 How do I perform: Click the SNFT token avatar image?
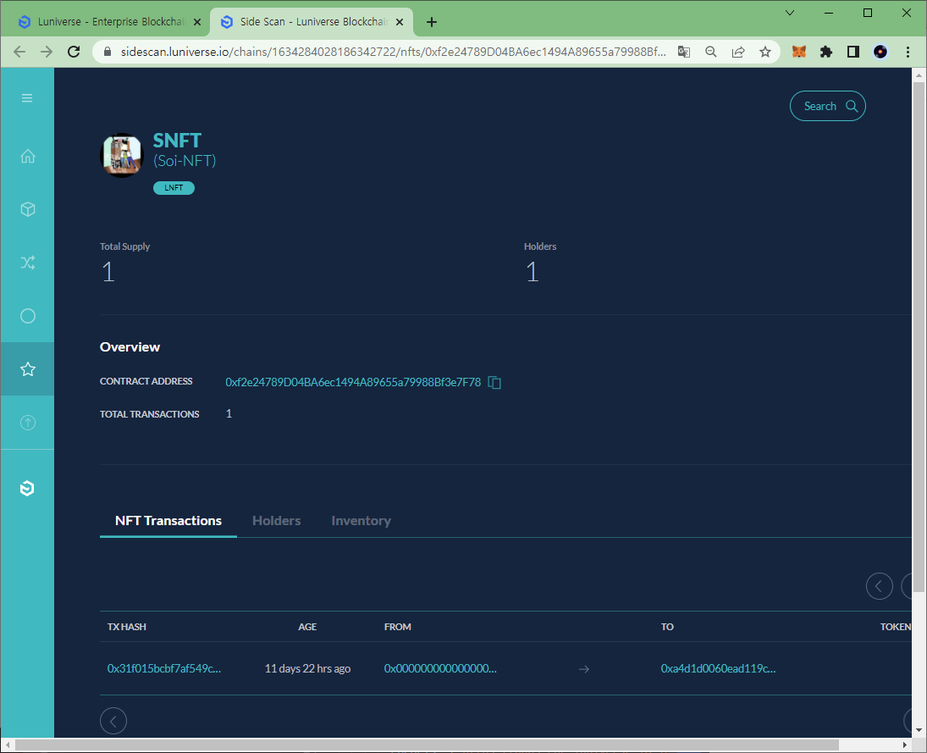[122, 155]
